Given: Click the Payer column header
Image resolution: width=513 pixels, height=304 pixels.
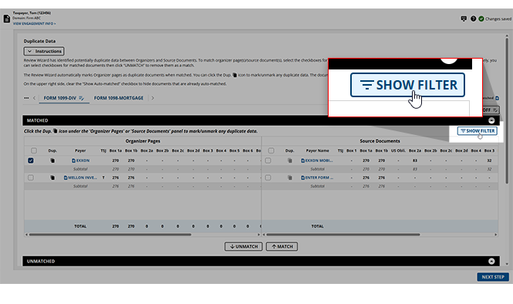Looking at the screenshot, I should coord(80,150).
